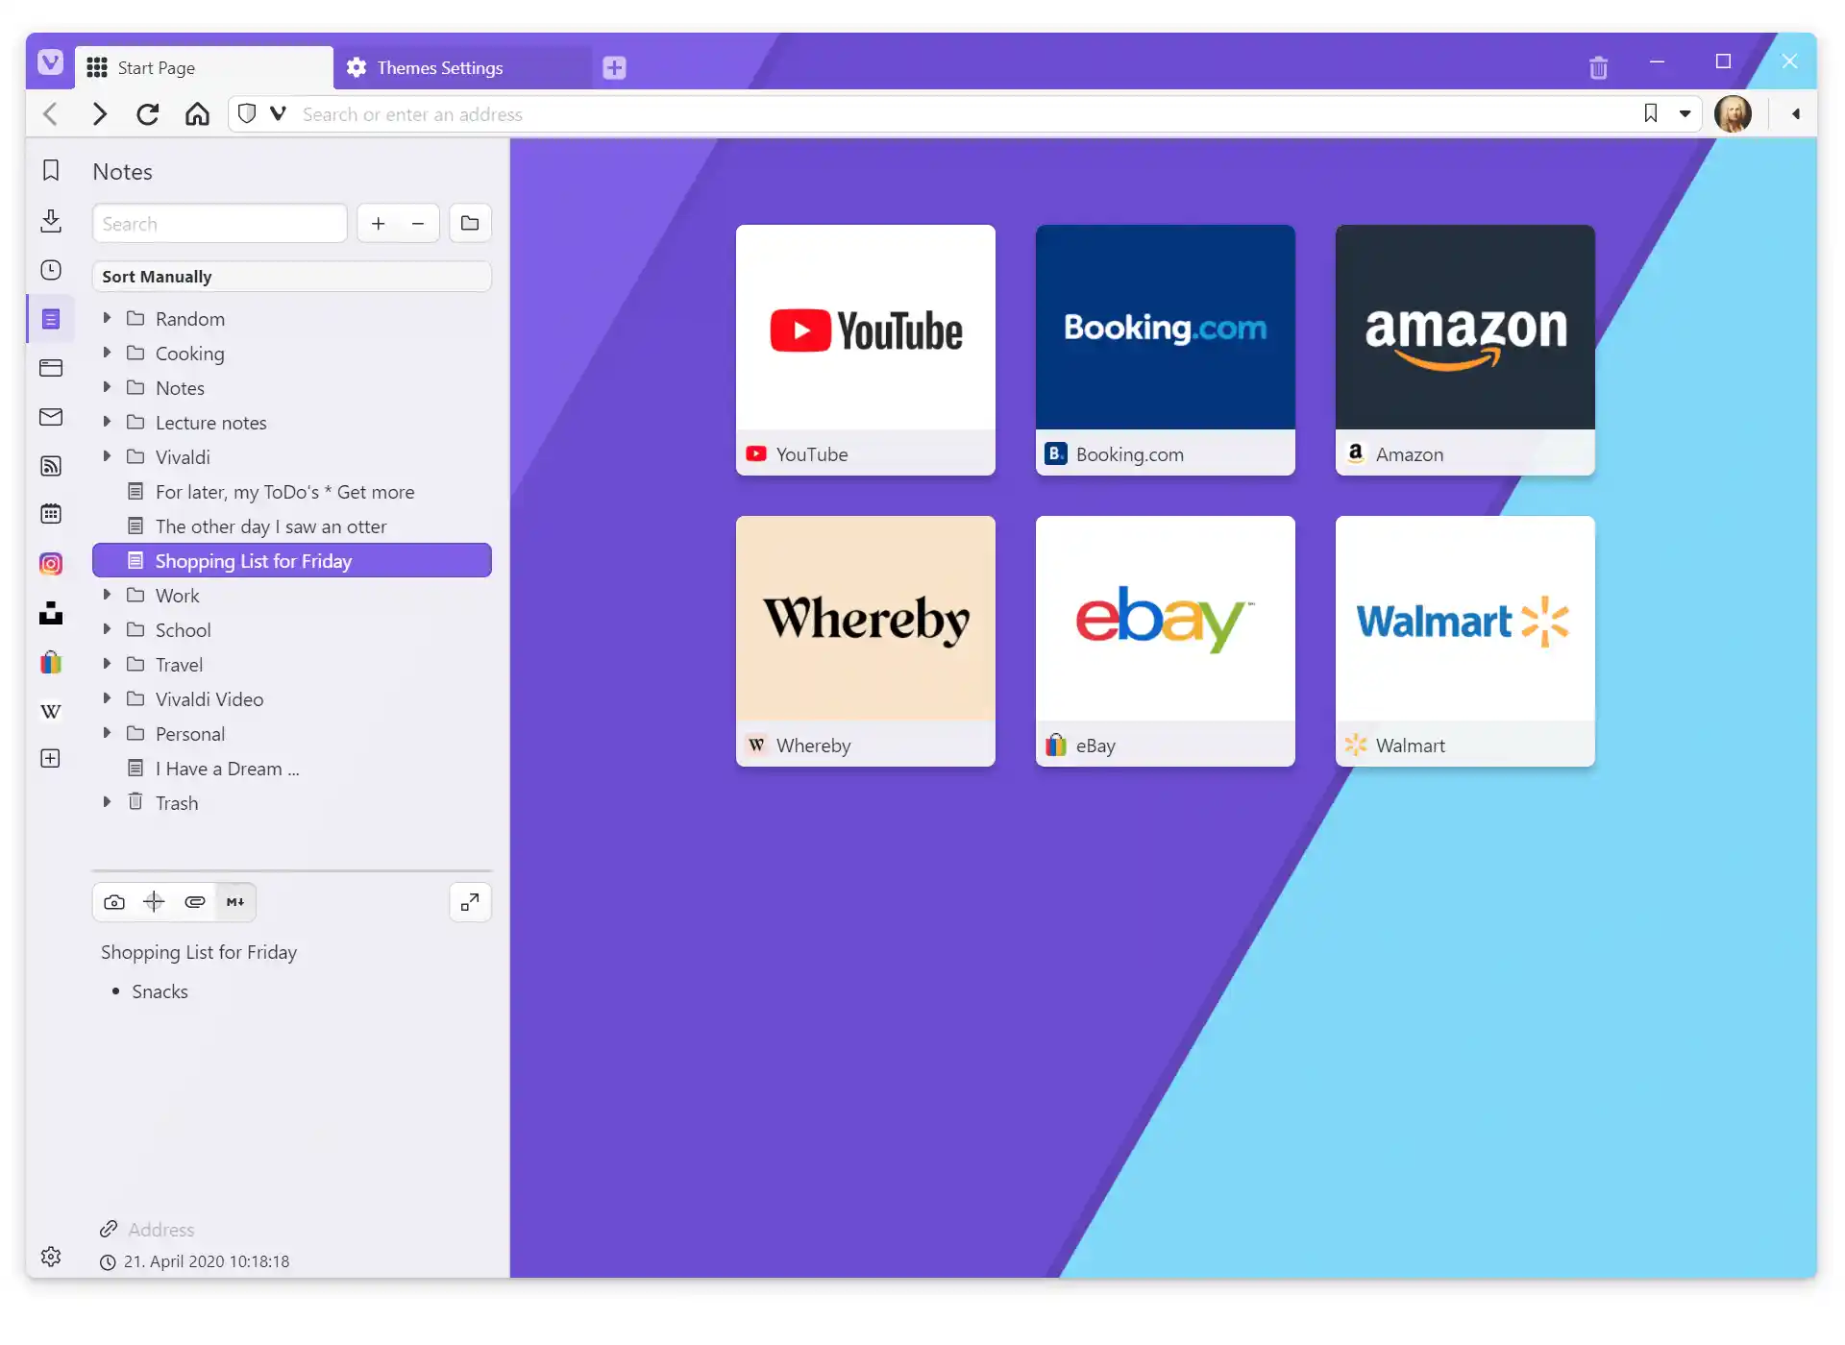Screen dimensions: 1845x1345
Task: Click the History icon in sidebar
Action: (52, 271)
